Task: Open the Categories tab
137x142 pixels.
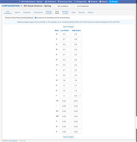Action: (x=27, y=12)
